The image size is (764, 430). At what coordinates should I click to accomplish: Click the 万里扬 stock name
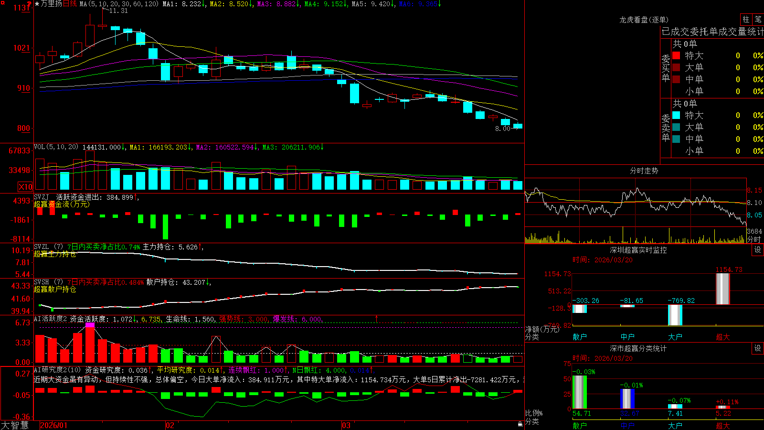[x=52, y=4]
